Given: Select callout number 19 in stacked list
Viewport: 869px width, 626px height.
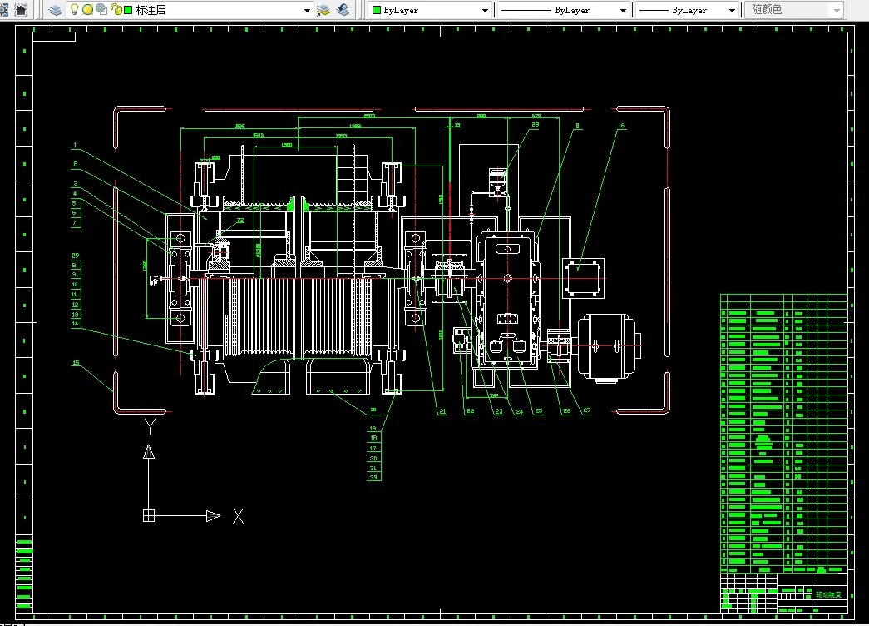Looking at the screenshot, I should 373,429.
